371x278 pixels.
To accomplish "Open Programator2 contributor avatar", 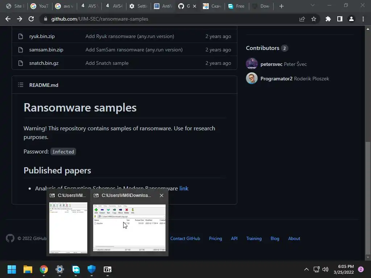I will [x=252, y=78].
